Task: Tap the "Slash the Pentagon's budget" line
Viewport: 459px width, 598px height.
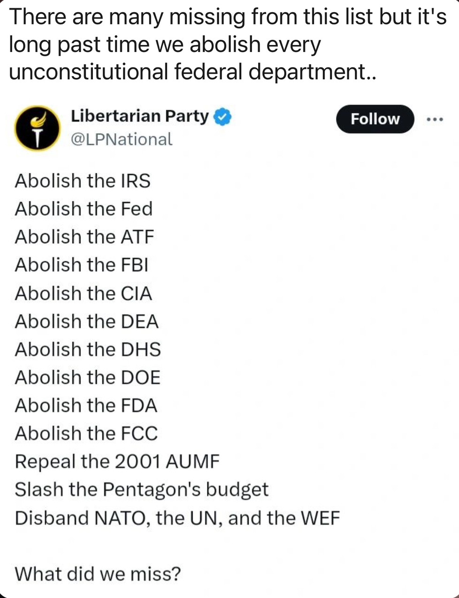Action: tap(142, 490)
